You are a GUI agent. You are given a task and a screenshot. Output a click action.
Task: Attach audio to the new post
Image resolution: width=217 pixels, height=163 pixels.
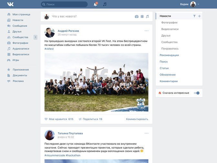(x=147, y=16)
